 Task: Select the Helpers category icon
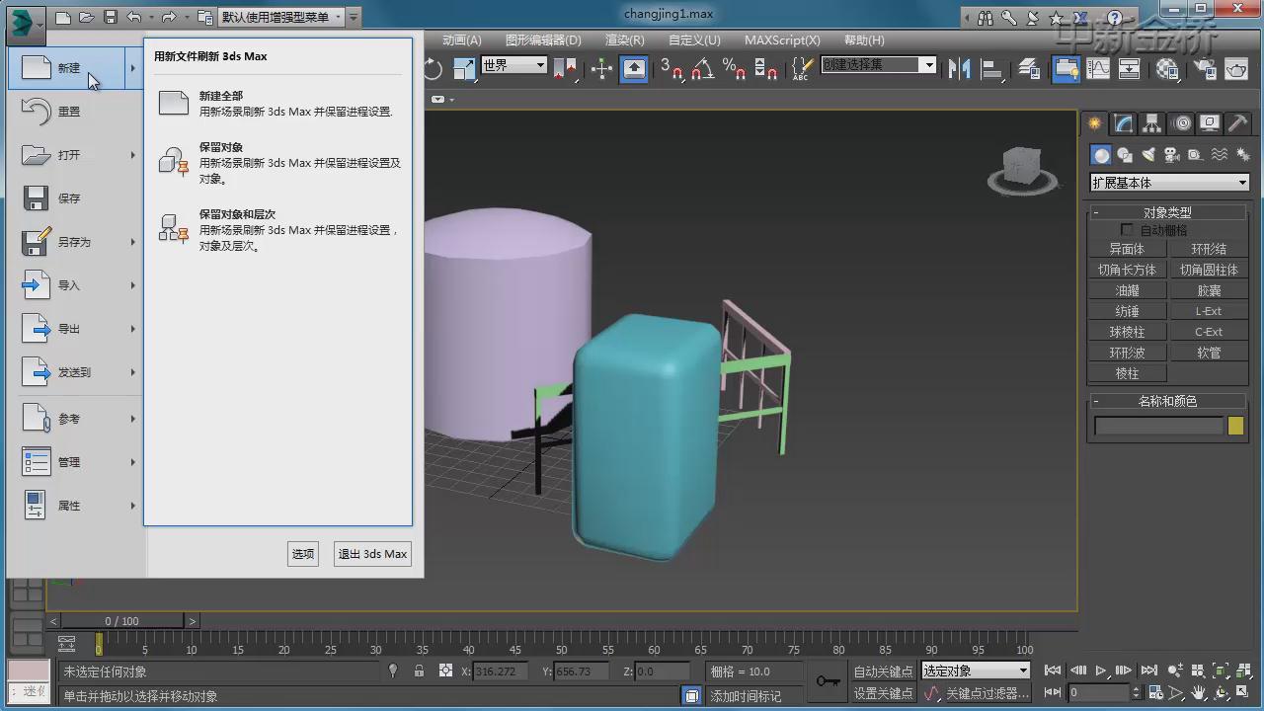click(1195, 155)
